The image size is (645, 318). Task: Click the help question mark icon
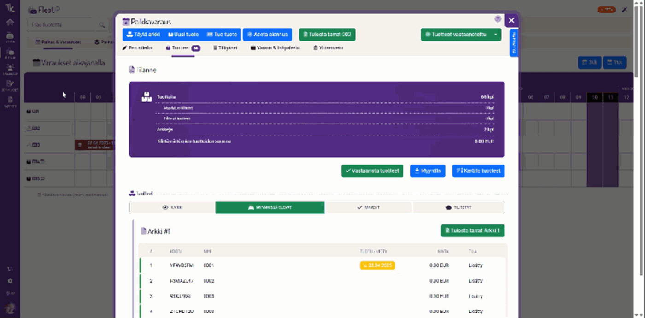coord(498,19)
